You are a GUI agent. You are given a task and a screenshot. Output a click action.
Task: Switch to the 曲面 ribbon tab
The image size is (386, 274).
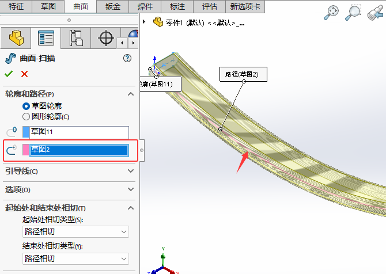81,6
